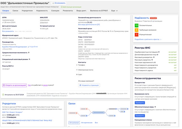Click the legal address starting 690001
The height and width of the screenshot is (129, 182).
pos(30,38)
